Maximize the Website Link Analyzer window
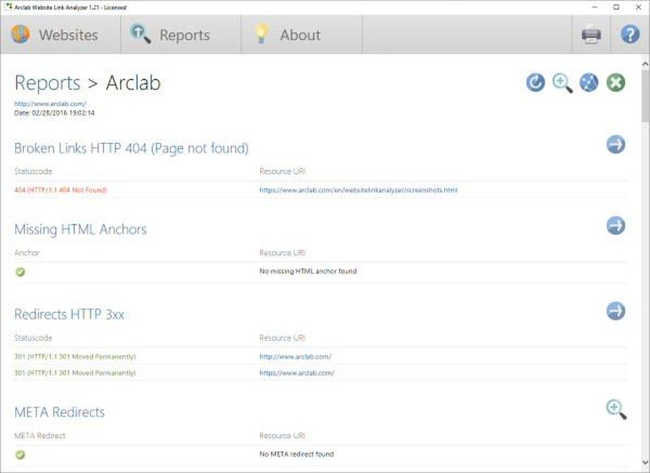 tap(616, 7)
